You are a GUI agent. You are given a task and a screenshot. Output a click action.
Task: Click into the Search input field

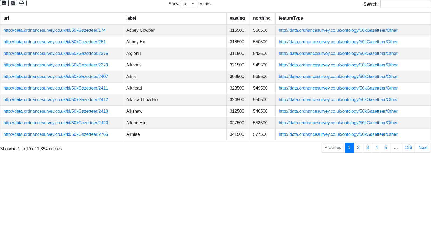(x=405, y=4)
